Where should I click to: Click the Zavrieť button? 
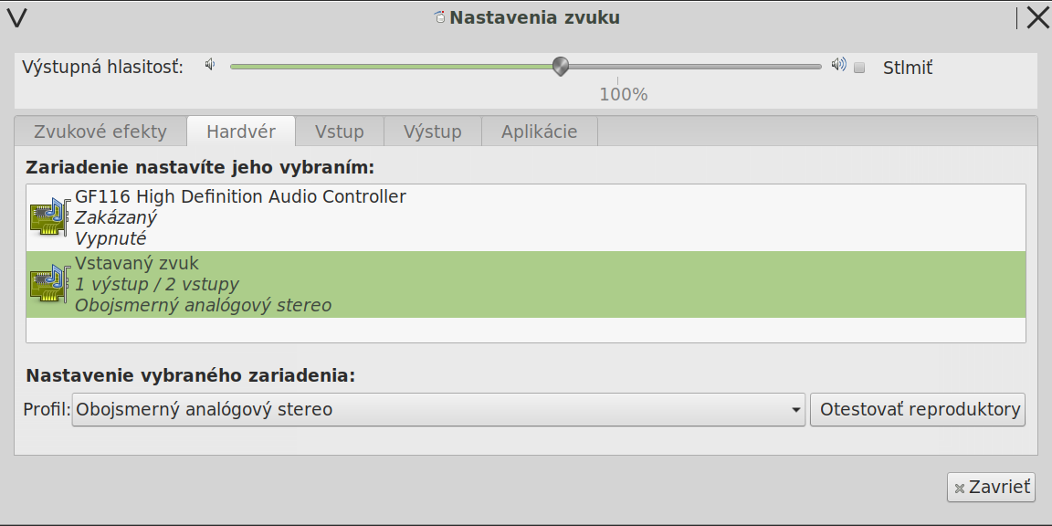pyautogui.click(x=991, y=488)
